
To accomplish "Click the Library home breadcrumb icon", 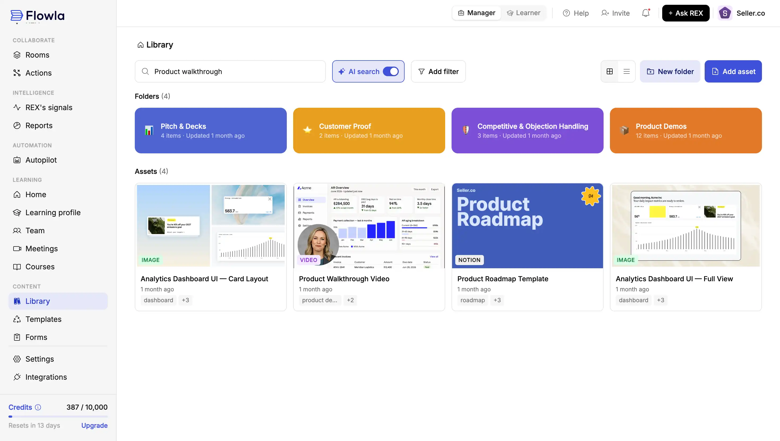I will pyautogui.click(x=141, y=45).
